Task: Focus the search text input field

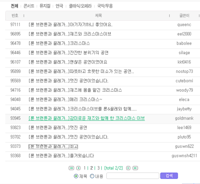Action: 133,176
